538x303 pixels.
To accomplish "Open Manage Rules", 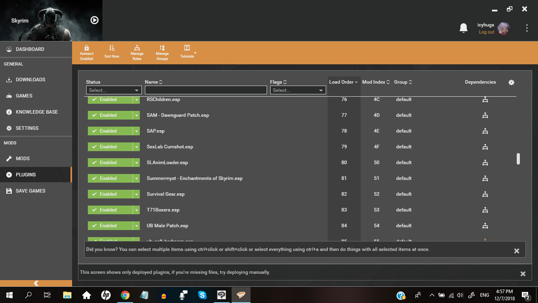I will [x=137, y=53].
